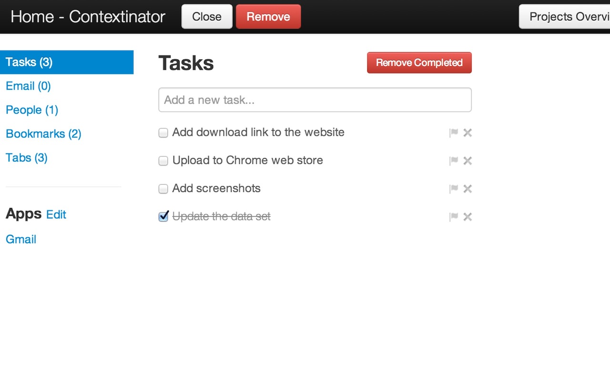Delete the "Update the data set" task
Viewport: 610px width, 381px height.
[468, 217]
